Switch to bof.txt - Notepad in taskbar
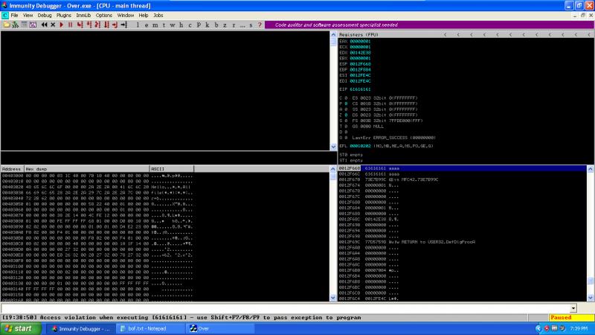 (151, 328)
